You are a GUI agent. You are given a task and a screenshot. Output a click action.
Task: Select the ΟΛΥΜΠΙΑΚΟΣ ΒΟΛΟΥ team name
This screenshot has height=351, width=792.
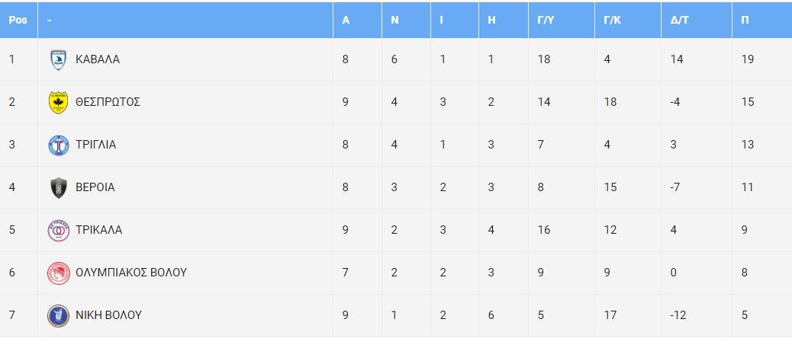[x=130, y=273]
